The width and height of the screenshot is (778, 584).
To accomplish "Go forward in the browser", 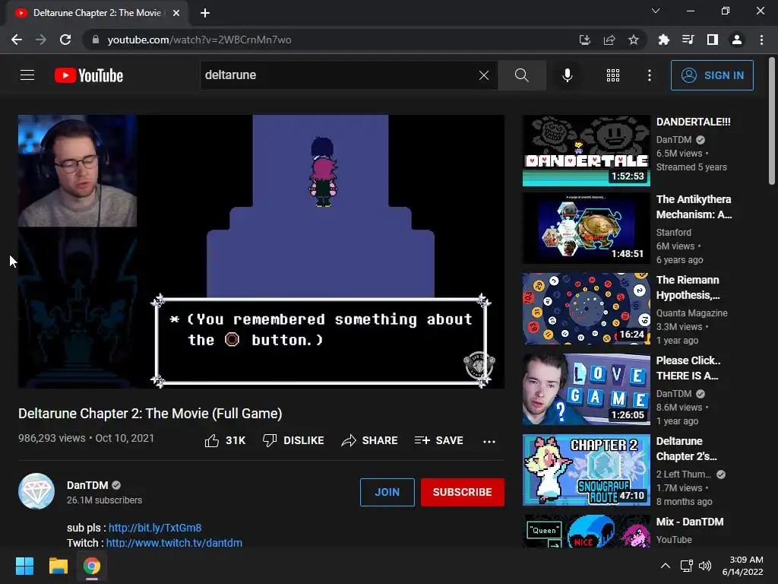I will [41, 40].
